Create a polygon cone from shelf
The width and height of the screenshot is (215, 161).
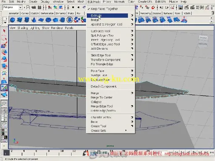pyautogui.click(x=34, y=20)
